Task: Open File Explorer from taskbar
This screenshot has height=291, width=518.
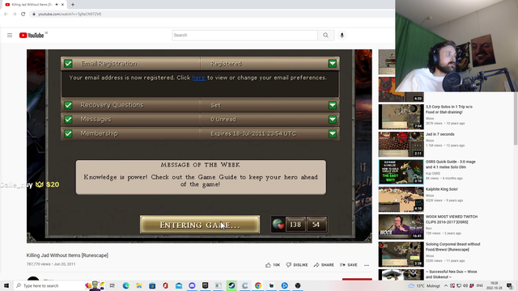Action: coord(139,285)
